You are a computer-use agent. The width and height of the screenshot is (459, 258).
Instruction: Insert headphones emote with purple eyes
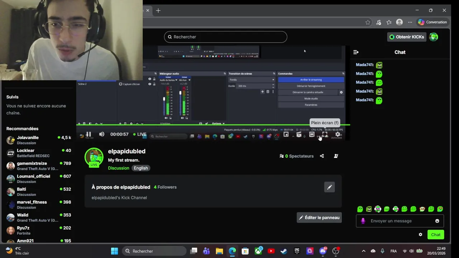[x=378, y=209]
